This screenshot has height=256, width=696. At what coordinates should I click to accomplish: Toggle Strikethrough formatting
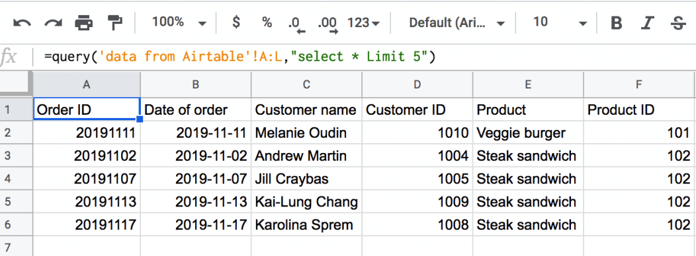(679, 22)
